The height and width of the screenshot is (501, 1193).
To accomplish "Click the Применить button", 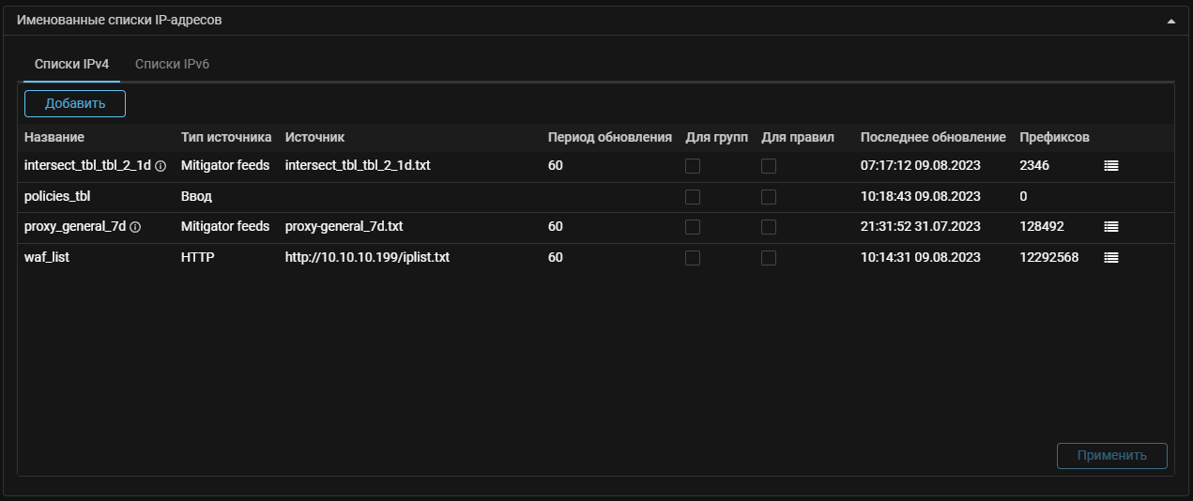I will [1112, 456].
